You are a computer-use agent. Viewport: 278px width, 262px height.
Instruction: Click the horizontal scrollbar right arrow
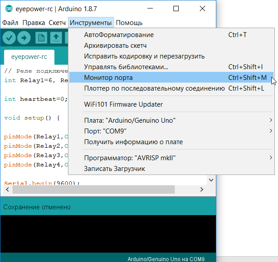pyautogui.click(x=202, y=190)
